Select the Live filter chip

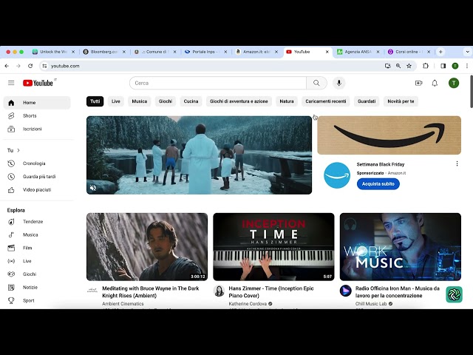point(116,101)
